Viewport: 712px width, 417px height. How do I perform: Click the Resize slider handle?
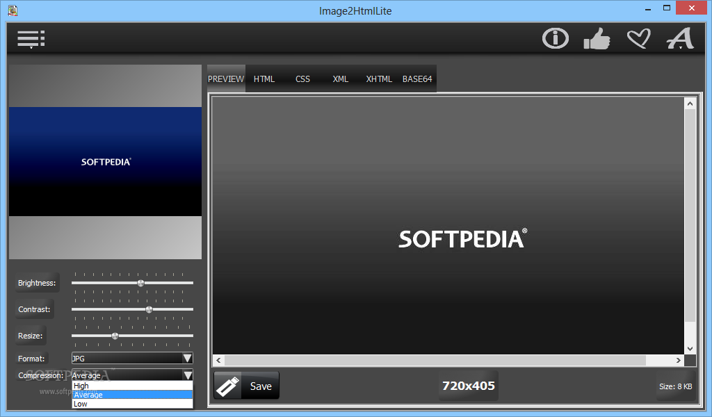pos(115,336)
